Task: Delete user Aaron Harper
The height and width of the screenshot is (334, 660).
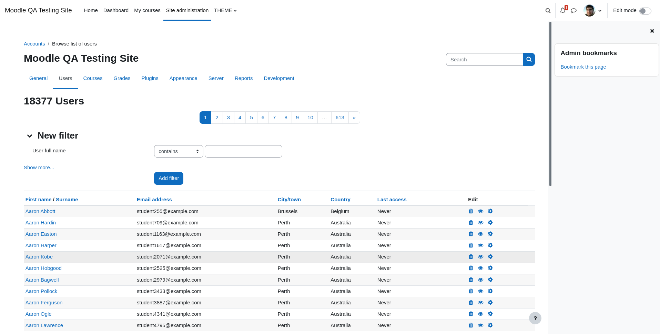Action: tap(471, 245)
